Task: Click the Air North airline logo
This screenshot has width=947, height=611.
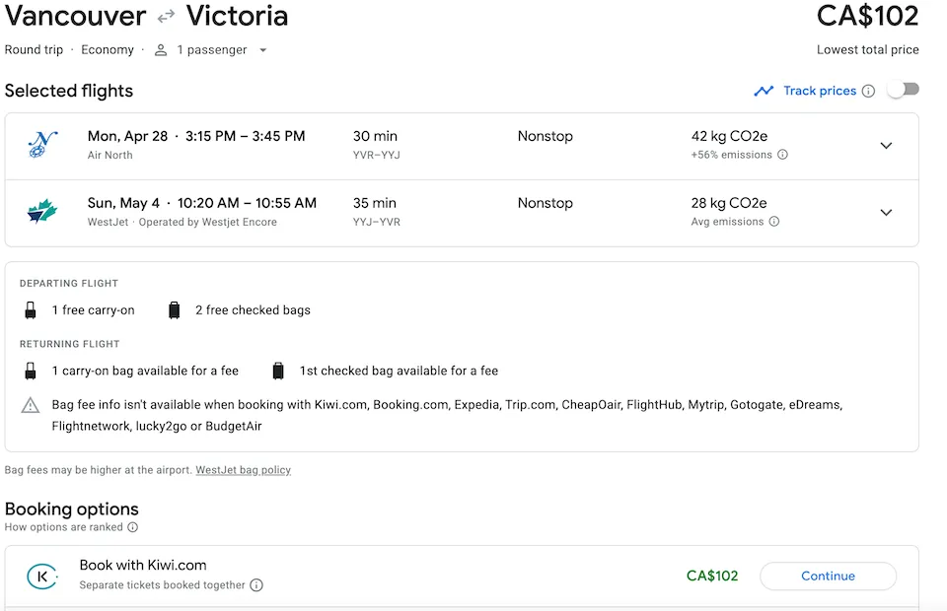Action: pos(42,145)
